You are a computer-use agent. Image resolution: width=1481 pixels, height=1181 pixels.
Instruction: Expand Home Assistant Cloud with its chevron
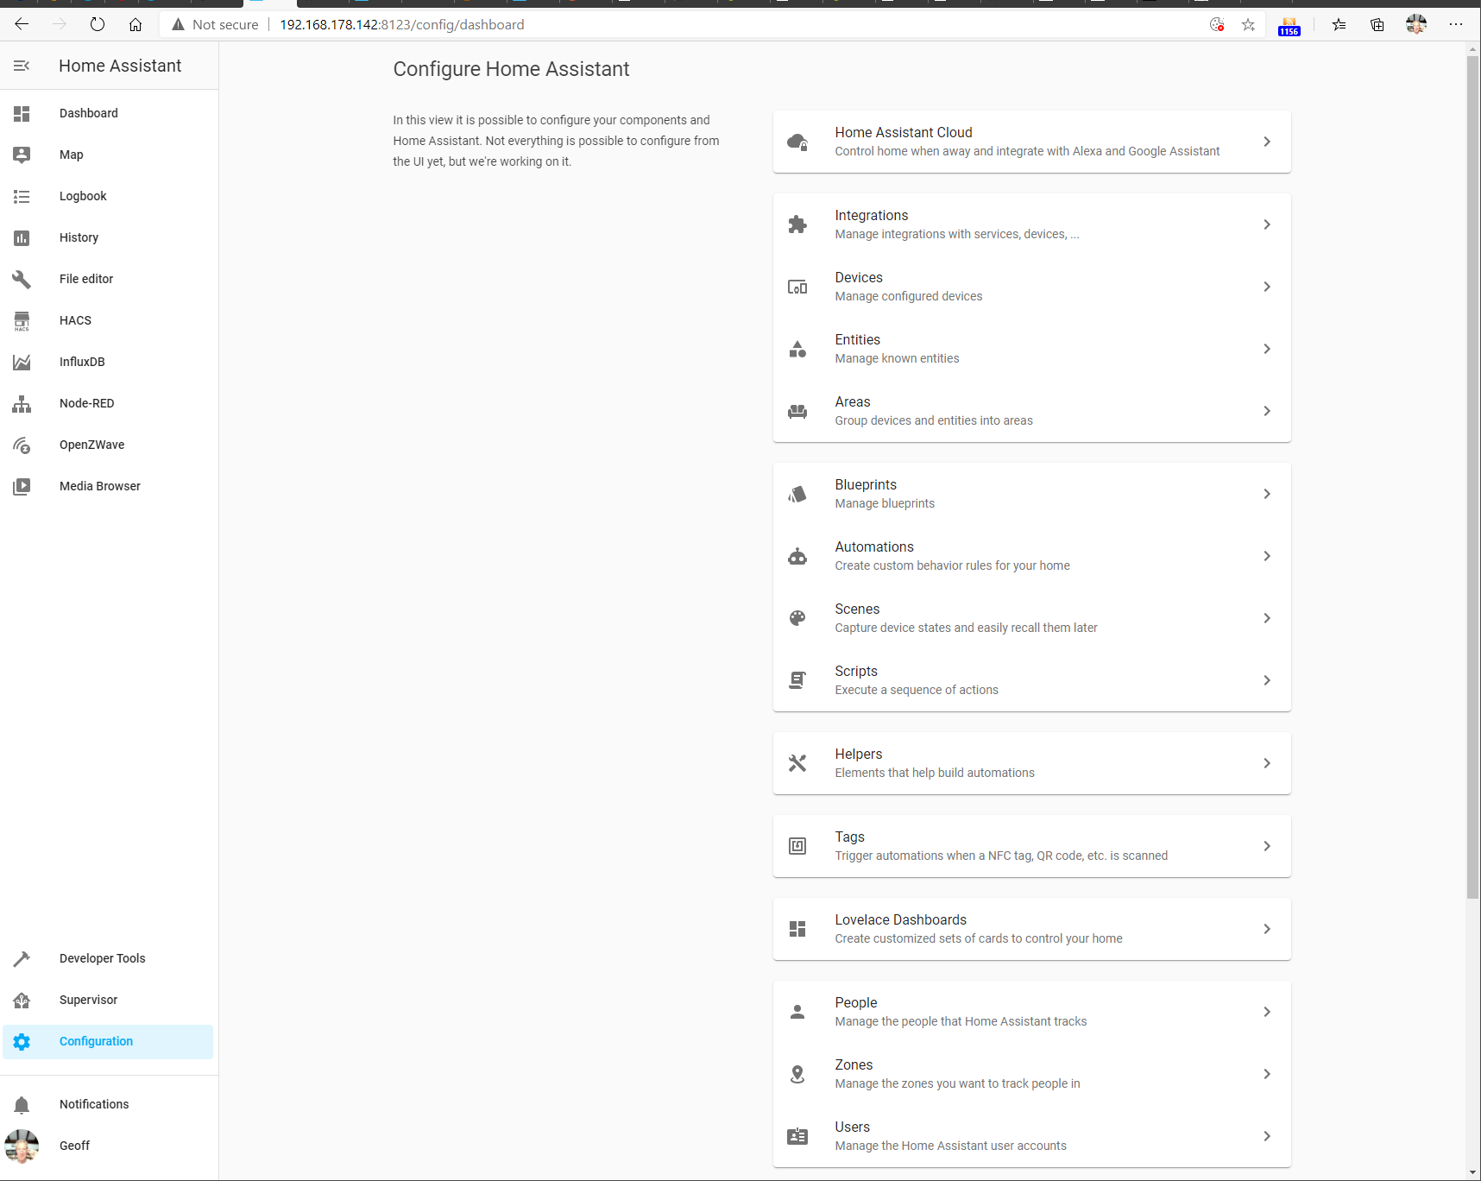pyautogui.click(x=1266, y=142)
